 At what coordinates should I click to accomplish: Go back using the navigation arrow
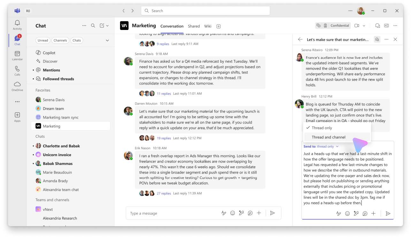point(124,11)
